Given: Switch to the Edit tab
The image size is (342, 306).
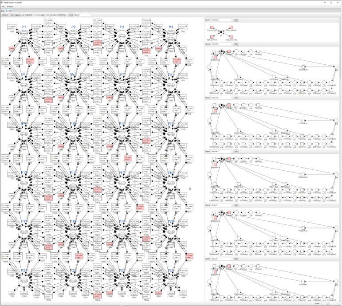Looking at the screenshot, I should tap(3, 11).
